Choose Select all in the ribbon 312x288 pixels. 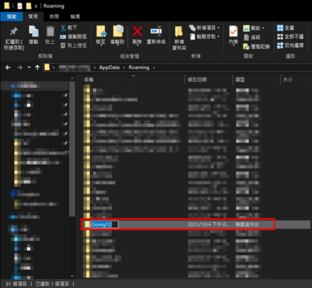[285, 28]
